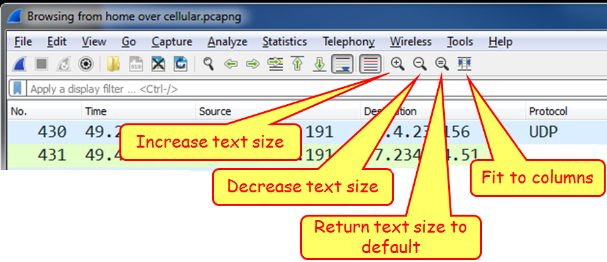The image size is (607, 262).
Task: Jump to the last packet icon
Action: (319, 64)
